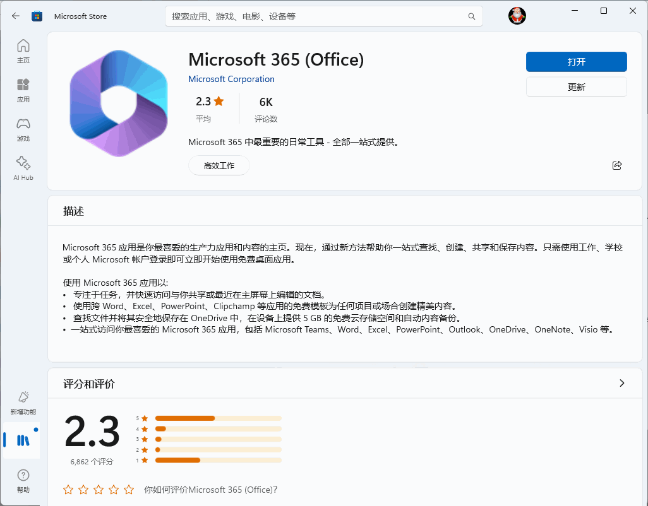Open the 主页 home page in sidebar

pos(23,51)
